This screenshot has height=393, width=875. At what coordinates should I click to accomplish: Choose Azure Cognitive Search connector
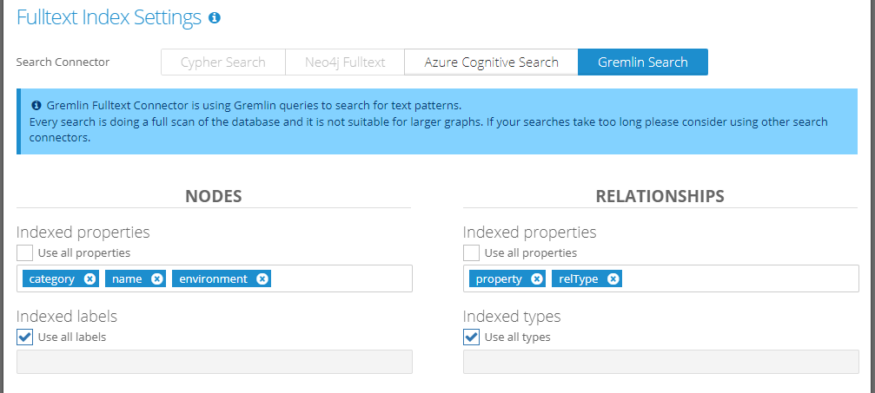[491, 62]
